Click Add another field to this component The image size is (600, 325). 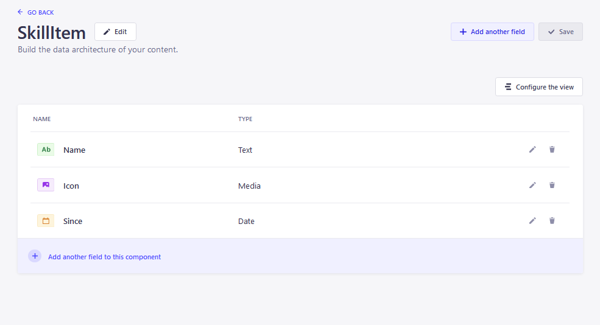[104, 257]
